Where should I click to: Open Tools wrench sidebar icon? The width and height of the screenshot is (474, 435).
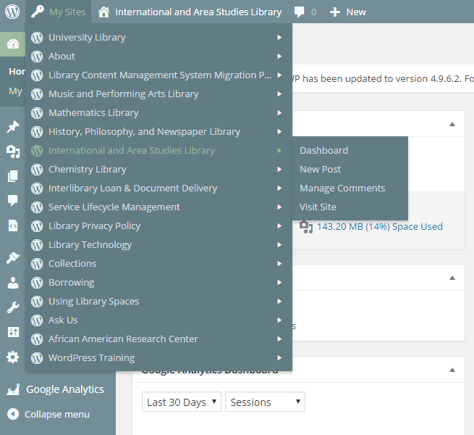[x=13, y=307]
